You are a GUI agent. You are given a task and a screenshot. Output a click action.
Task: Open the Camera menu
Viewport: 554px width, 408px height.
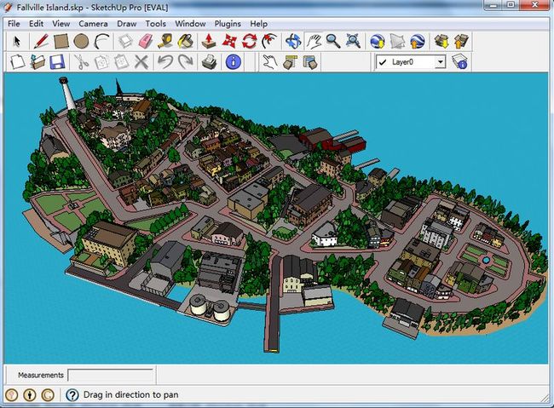click(x=93, y=24)
